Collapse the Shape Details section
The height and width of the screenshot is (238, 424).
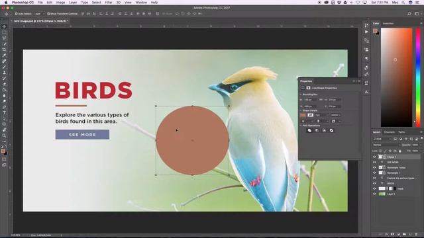pos(301,110)
